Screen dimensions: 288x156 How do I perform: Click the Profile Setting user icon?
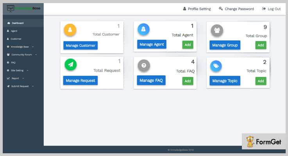coord(184,9)
